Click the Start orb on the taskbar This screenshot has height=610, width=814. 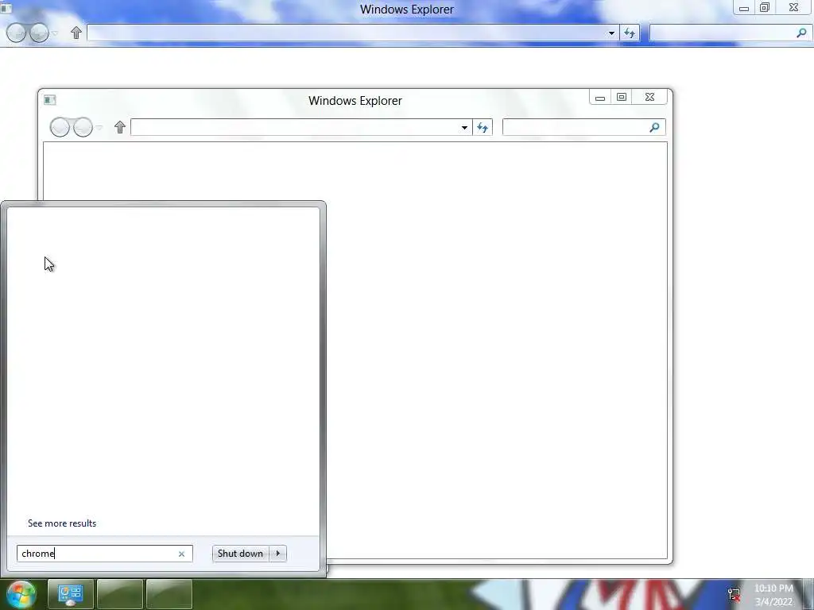pyautogui.click(x=21, y=594)
